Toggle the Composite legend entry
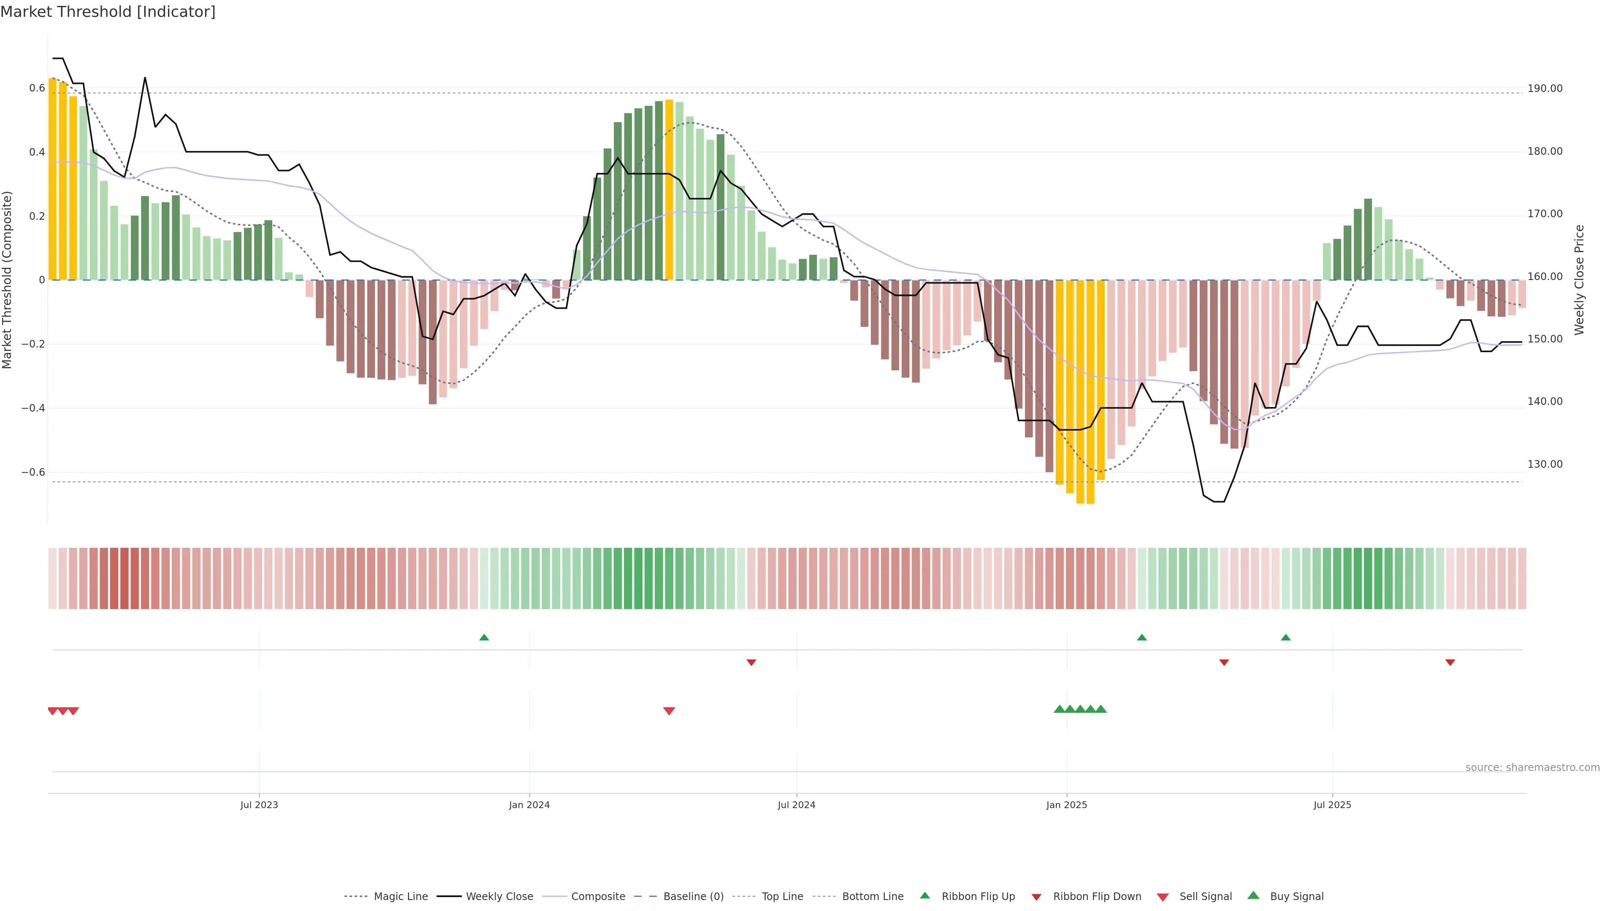The height and width of the screenshot is (911, 1621). [598, 897]
